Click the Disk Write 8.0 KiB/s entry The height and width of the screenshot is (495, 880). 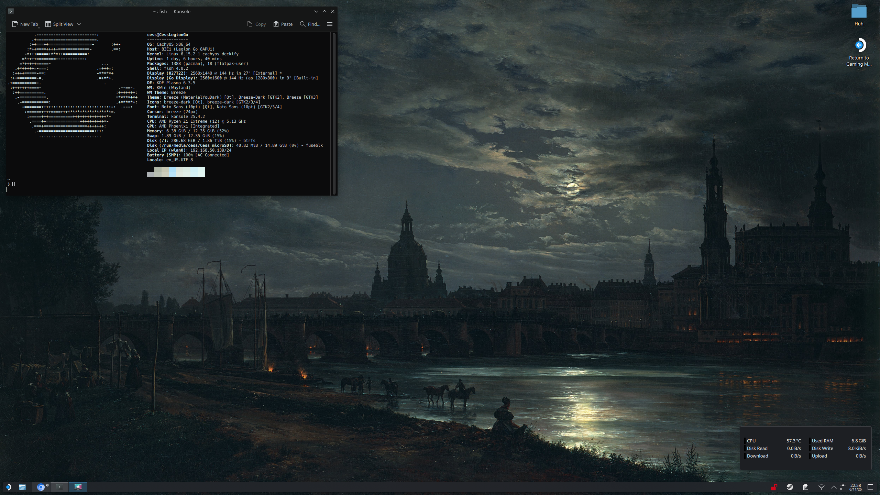point(838,448)
